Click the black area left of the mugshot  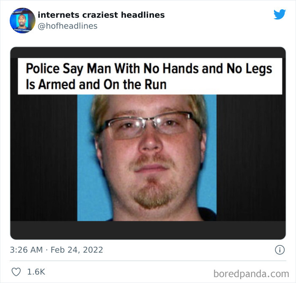(x=44, y=158)
